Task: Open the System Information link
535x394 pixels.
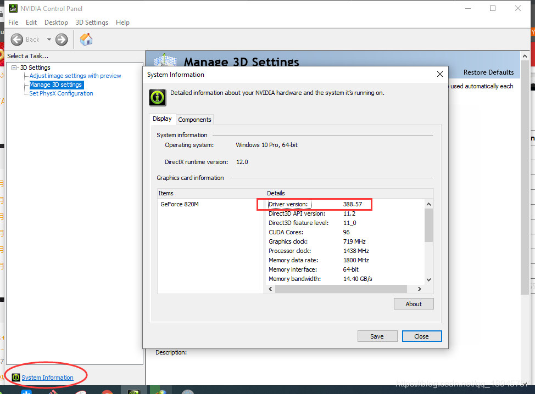Action: point(47,378)
